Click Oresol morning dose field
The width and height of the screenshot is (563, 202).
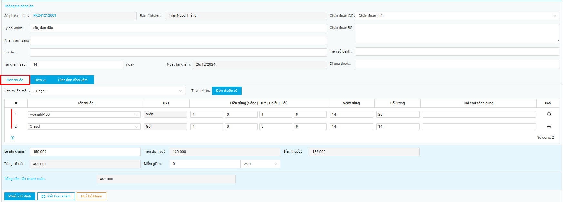tap(207, 127)
